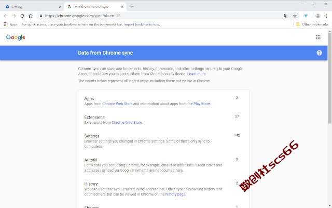Click the padlock site info icon
Screen dimensions: 332x208
pyautogui.click(x=41, y=16)
